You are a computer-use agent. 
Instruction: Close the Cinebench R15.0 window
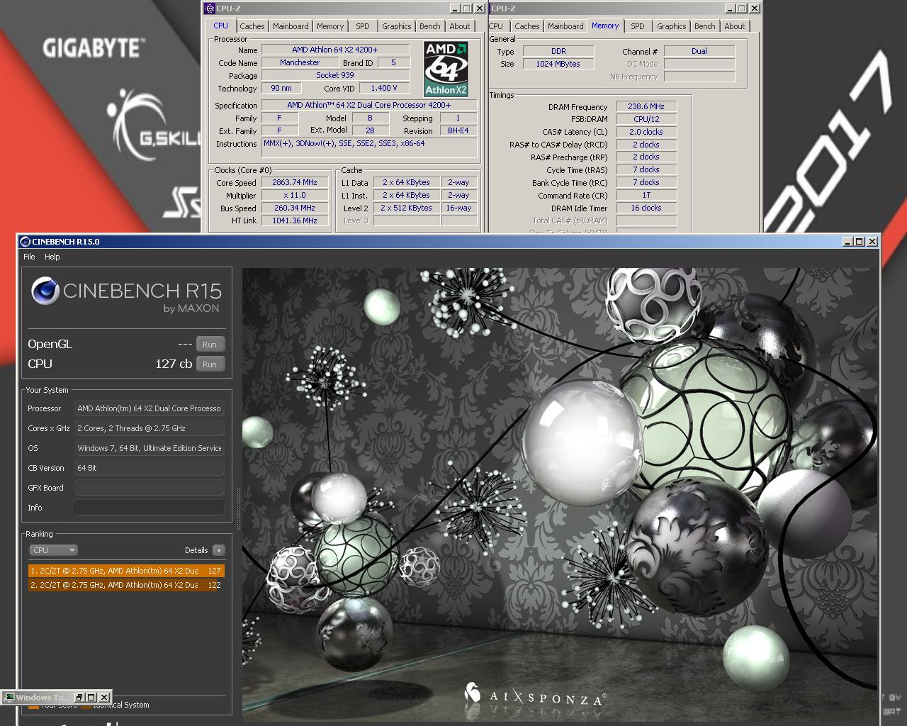pyautogui.click(x=872, y=242)
